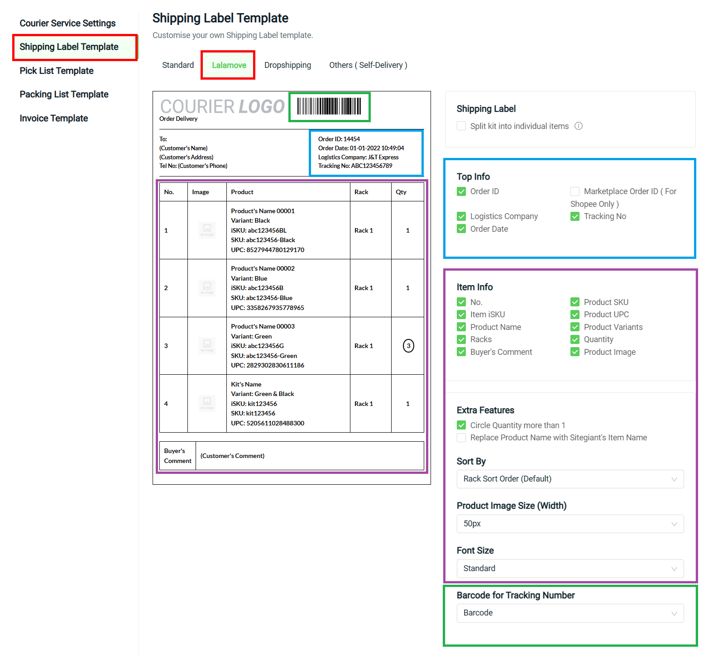Uncheck the Racks checkbox
The width and height of the screenshot is (723, 668).
461,339
